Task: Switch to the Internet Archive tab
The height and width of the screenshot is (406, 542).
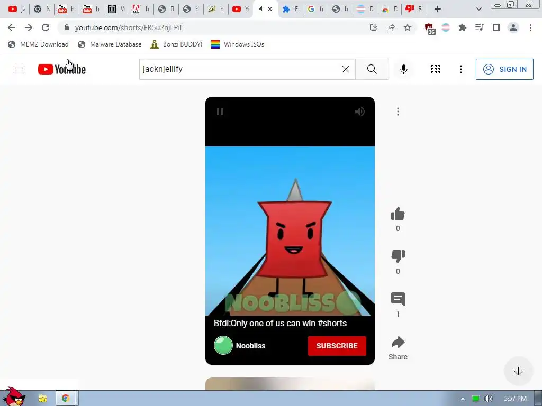Action: click(x=116, y=9)
